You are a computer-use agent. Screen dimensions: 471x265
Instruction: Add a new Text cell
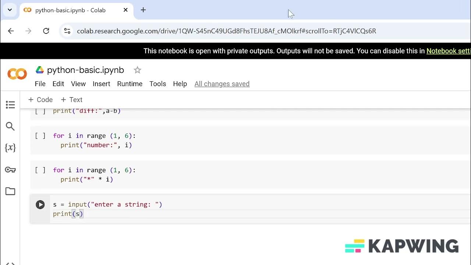pos(71,100)
